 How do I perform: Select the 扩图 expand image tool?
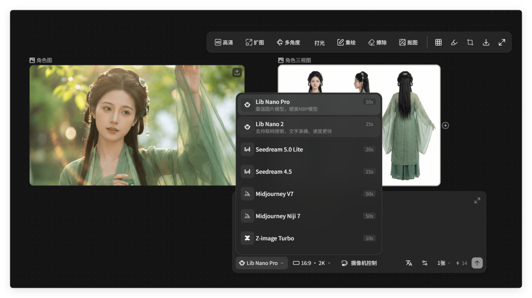tap(255, 43)
